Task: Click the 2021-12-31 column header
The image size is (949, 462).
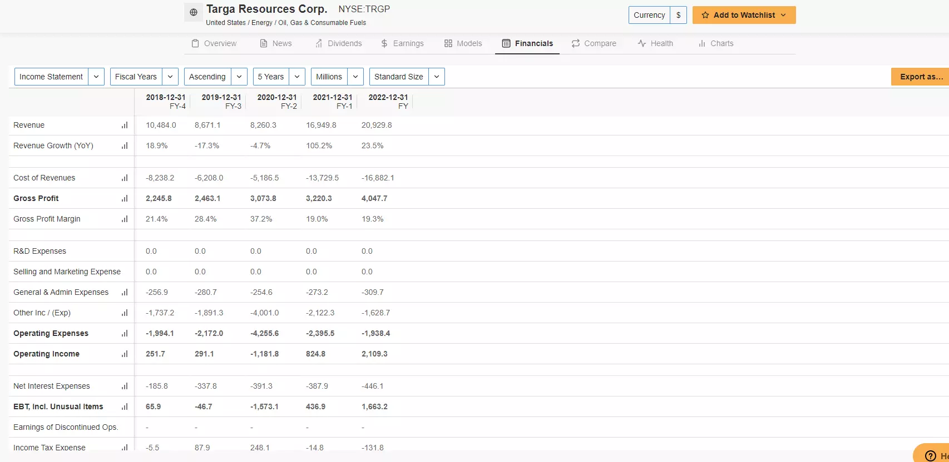Action: coord(332,101)
